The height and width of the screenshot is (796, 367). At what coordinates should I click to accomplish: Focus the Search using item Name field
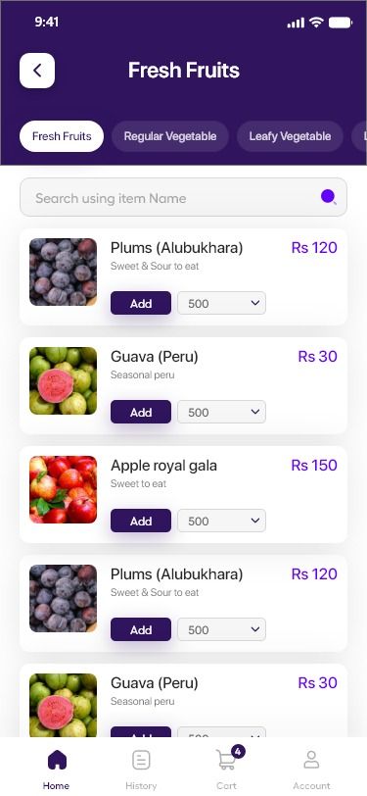click(184, 197)
